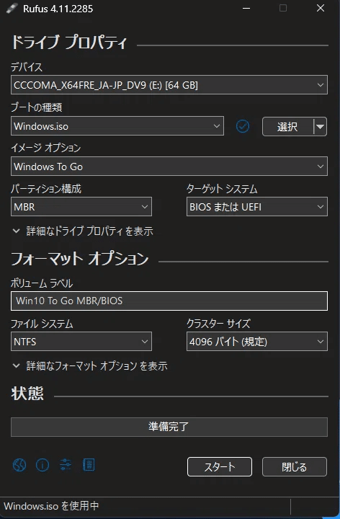This screenshot has width=340, height=519.
Task: Open the about information icon
Action: [42, 465]
